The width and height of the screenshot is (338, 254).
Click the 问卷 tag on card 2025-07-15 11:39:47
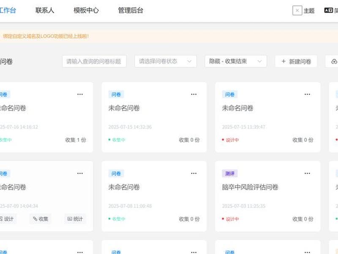[x=230, y=94]
